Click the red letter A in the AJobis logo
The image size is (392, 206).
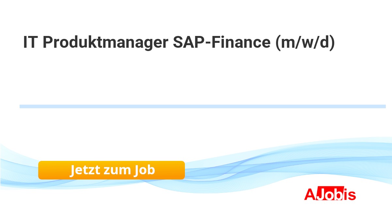point(310,195)
